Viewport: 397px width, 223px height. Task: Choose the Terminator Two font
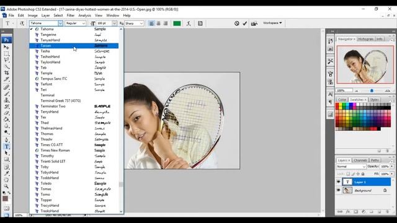74,106
